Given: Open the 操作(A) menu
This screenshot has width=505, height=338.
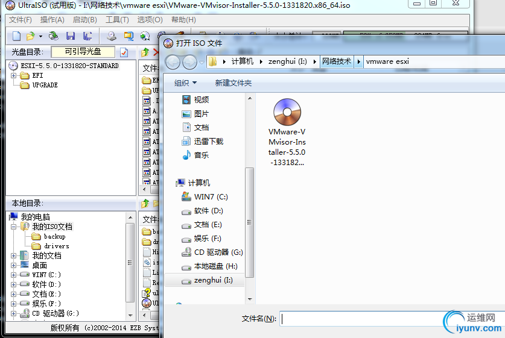Looking at the screenshot, I should 52,20.
